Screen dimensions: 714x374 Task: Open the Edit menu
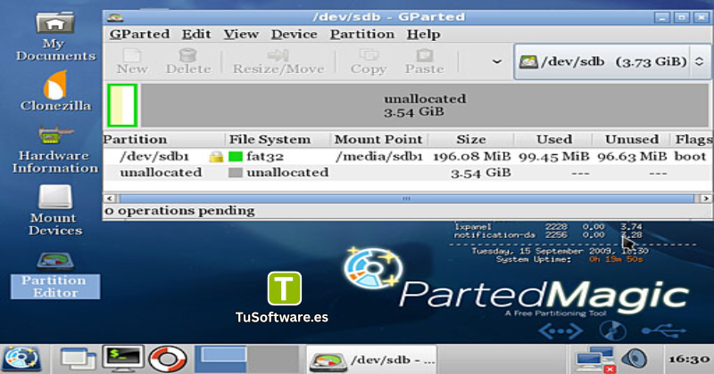pyautogui.click(x=196, y=34)
